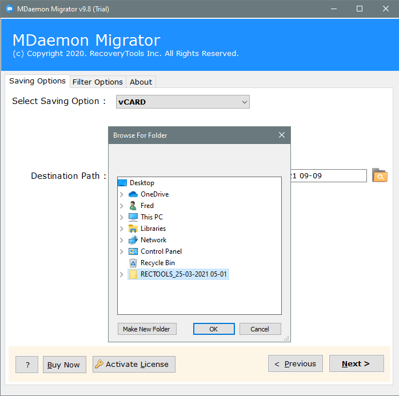Click the RECTOOLS folder icon
Viewport: 399px width, 396px height.
click(133, 274)
